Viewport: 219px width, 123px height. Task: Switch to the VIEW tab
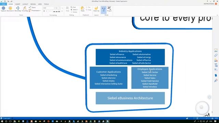tap(40, 4)
